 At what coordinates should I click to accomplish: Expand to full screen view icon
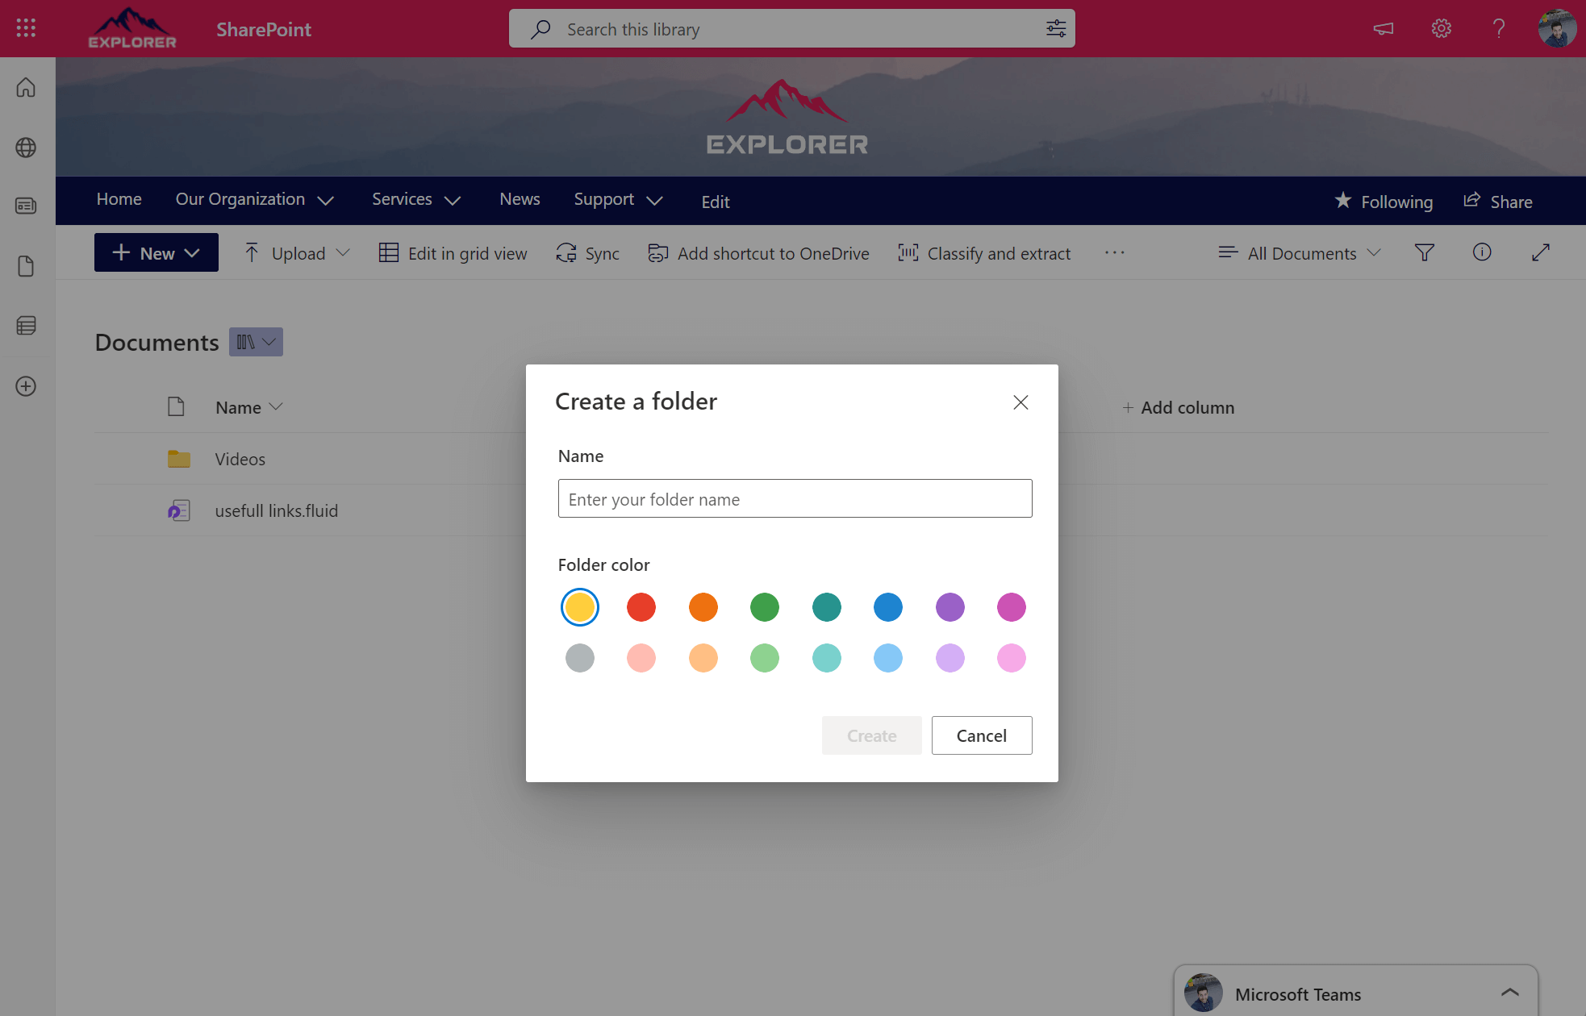click(x=1541, y=252)
